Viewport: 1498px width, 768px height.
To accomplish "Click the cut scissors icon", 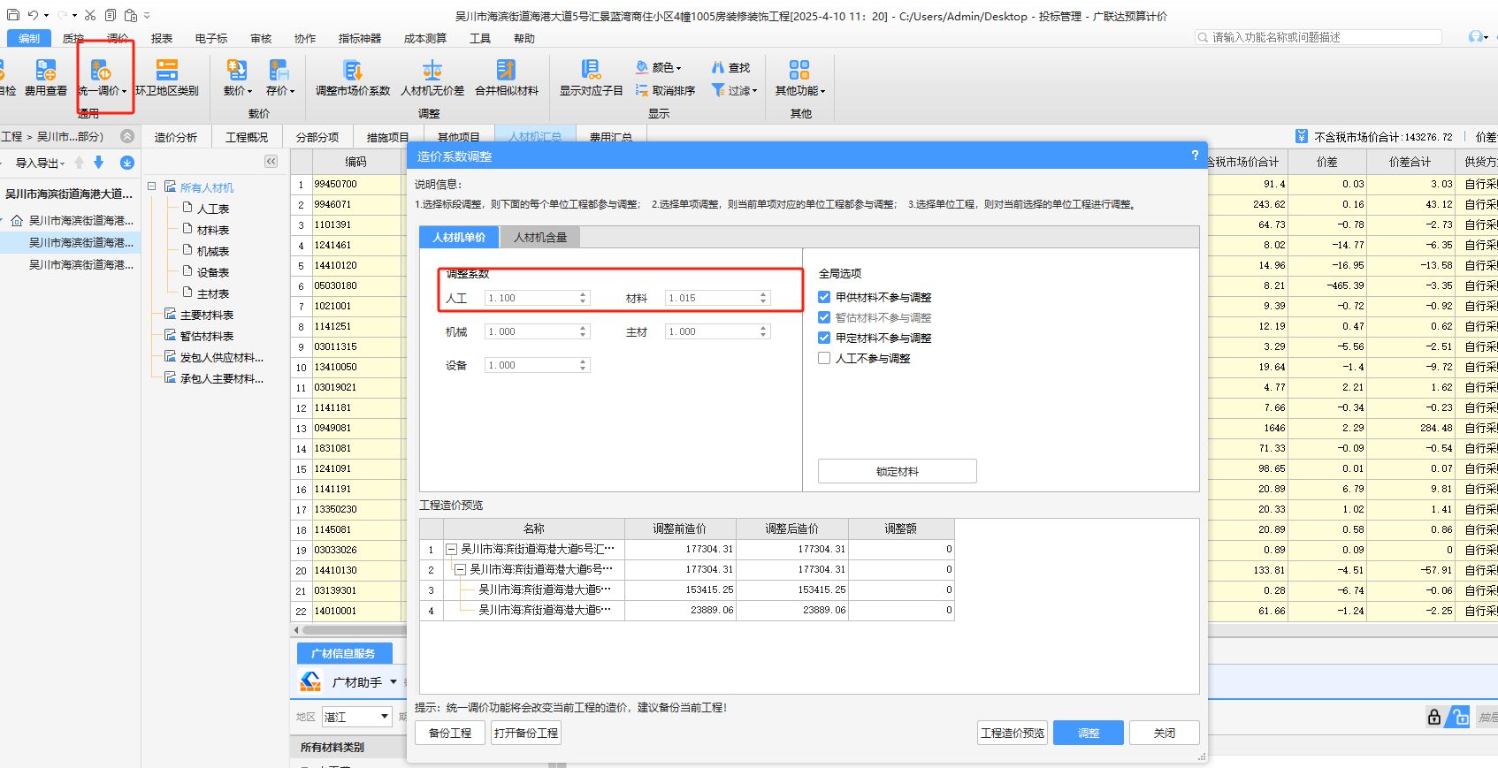I will click(x=90, y=15).
